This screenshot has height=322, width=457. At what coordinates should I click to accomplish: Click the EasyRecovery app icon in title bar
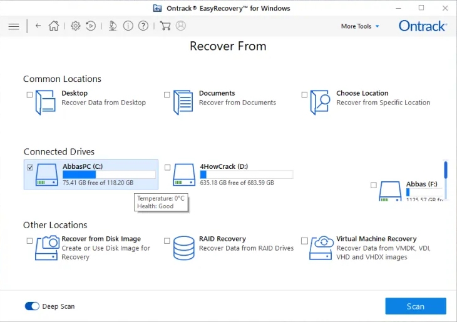(157, 8)
